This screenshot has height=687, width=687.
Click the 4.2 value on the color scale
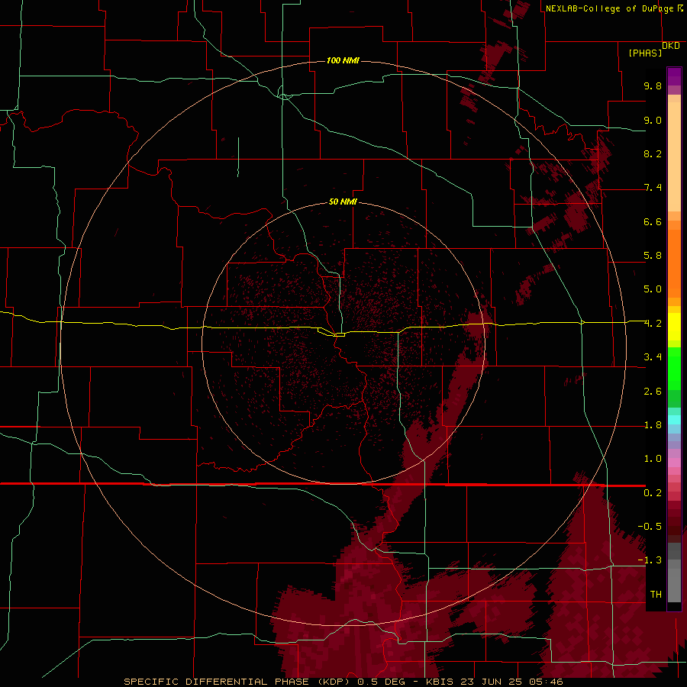coord(653,324)
